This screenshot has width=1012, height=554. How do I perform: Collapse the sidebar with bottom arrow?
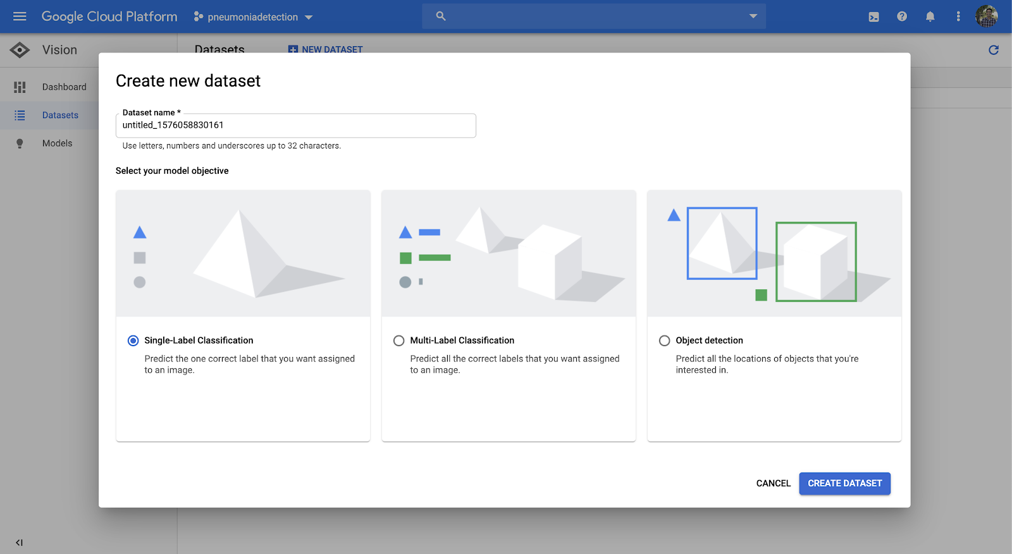pos(19,542)
